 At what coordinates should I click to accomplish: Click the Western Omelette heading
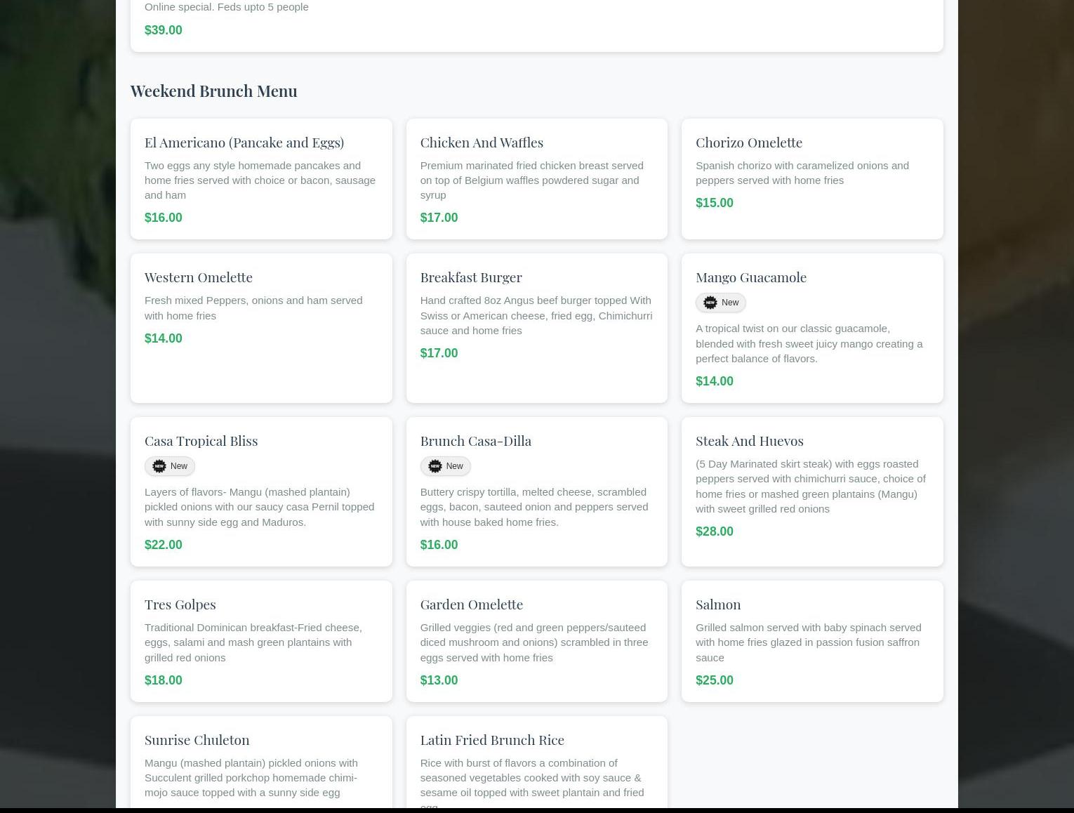198,277
